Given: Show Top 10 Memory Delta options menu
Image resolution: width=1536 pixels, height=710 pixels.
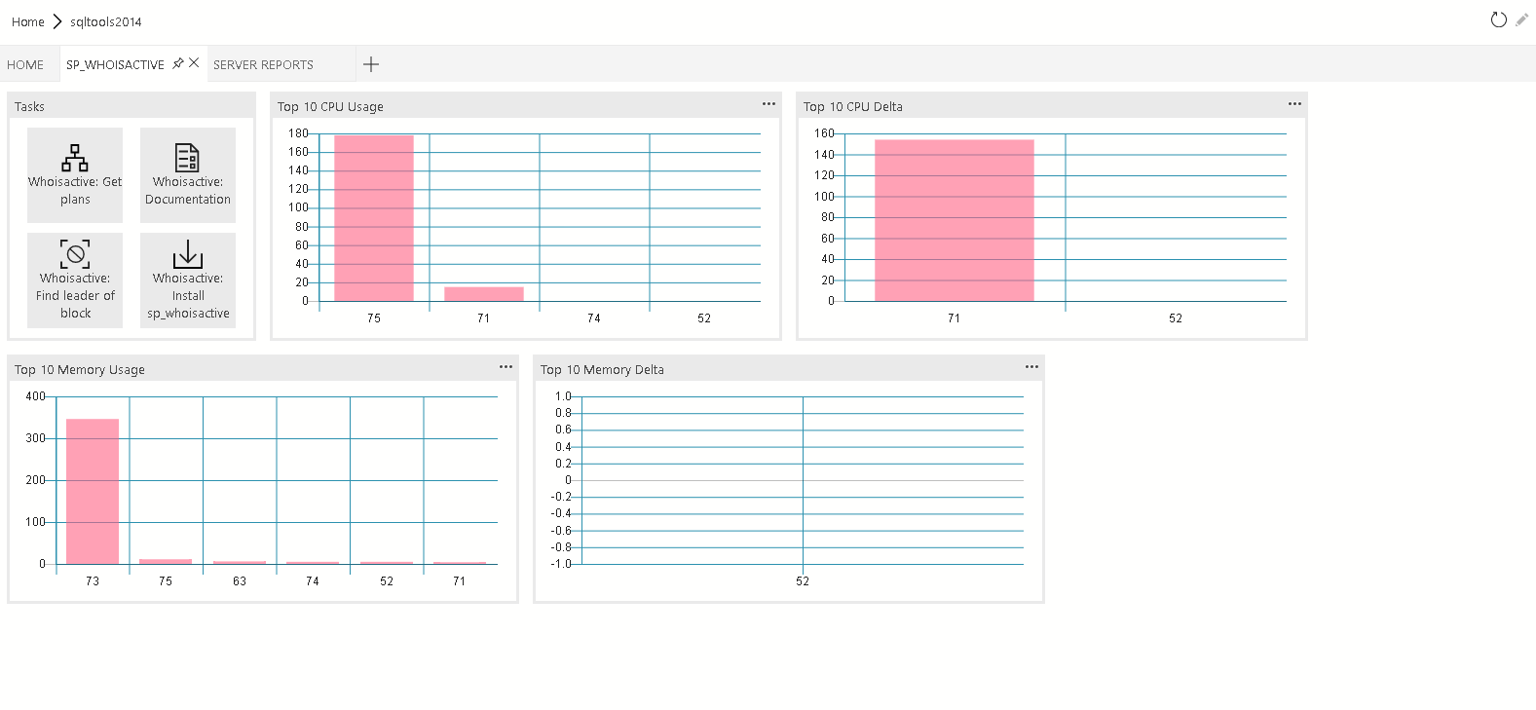Looking at the screenshot, I should (1031, 367).
